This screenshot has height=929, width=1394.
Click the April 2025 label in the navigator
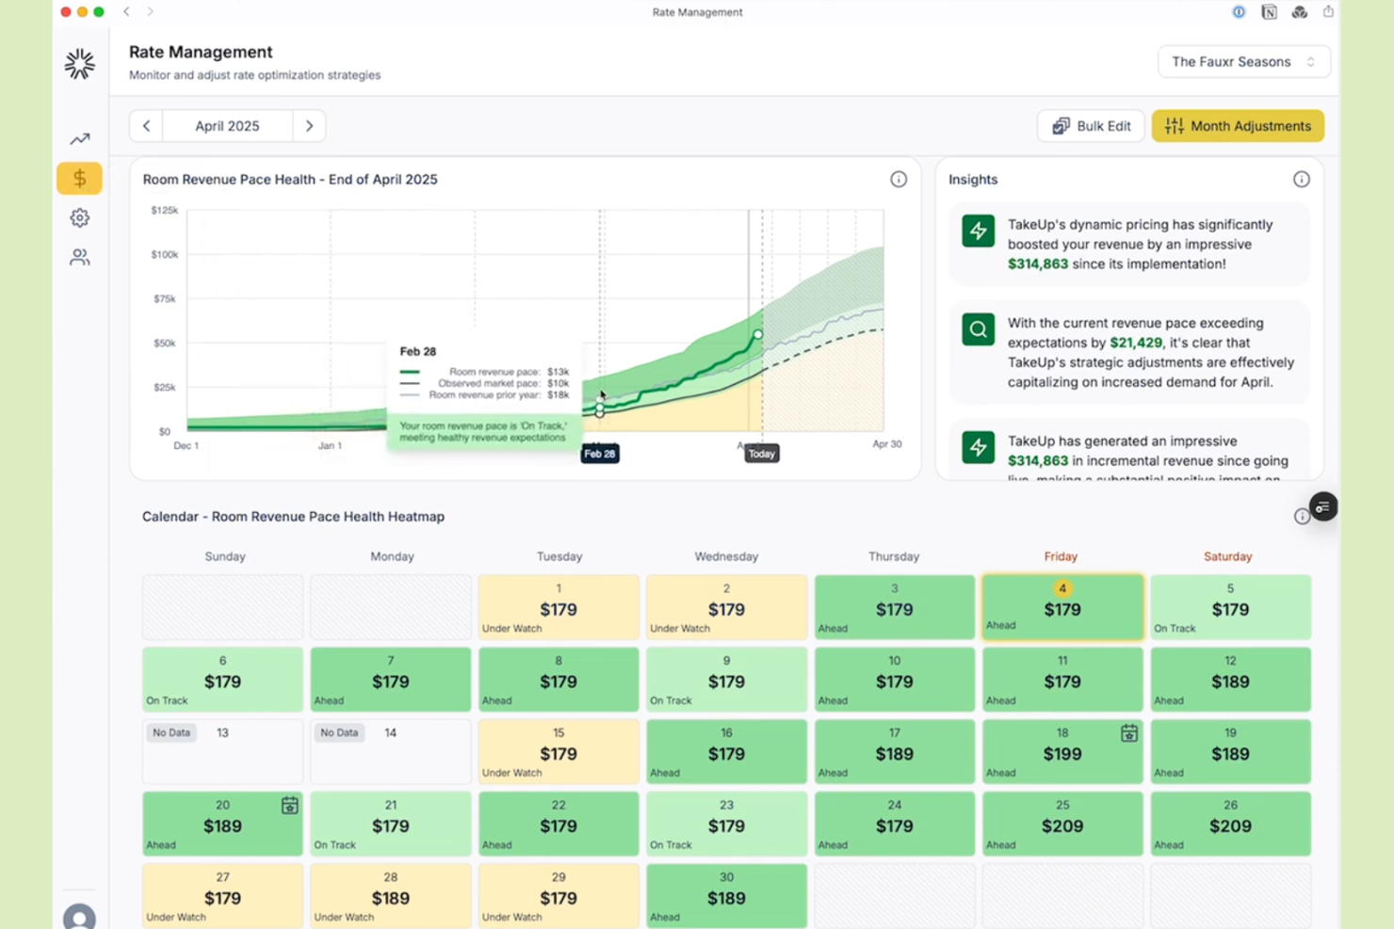227,125
